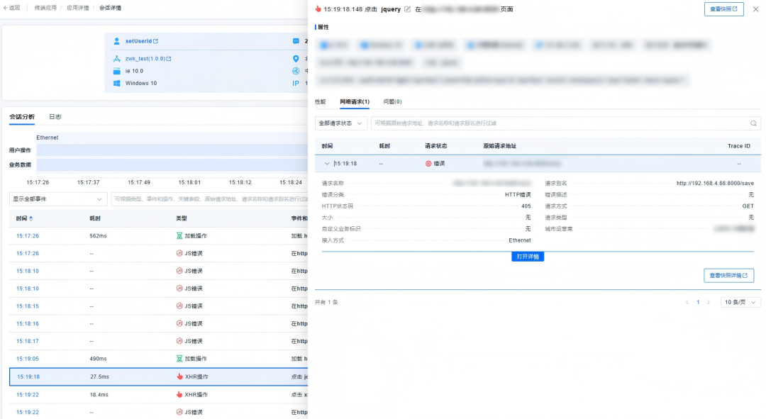Open the 全部请求状态 dropdown

coord(340,123)
